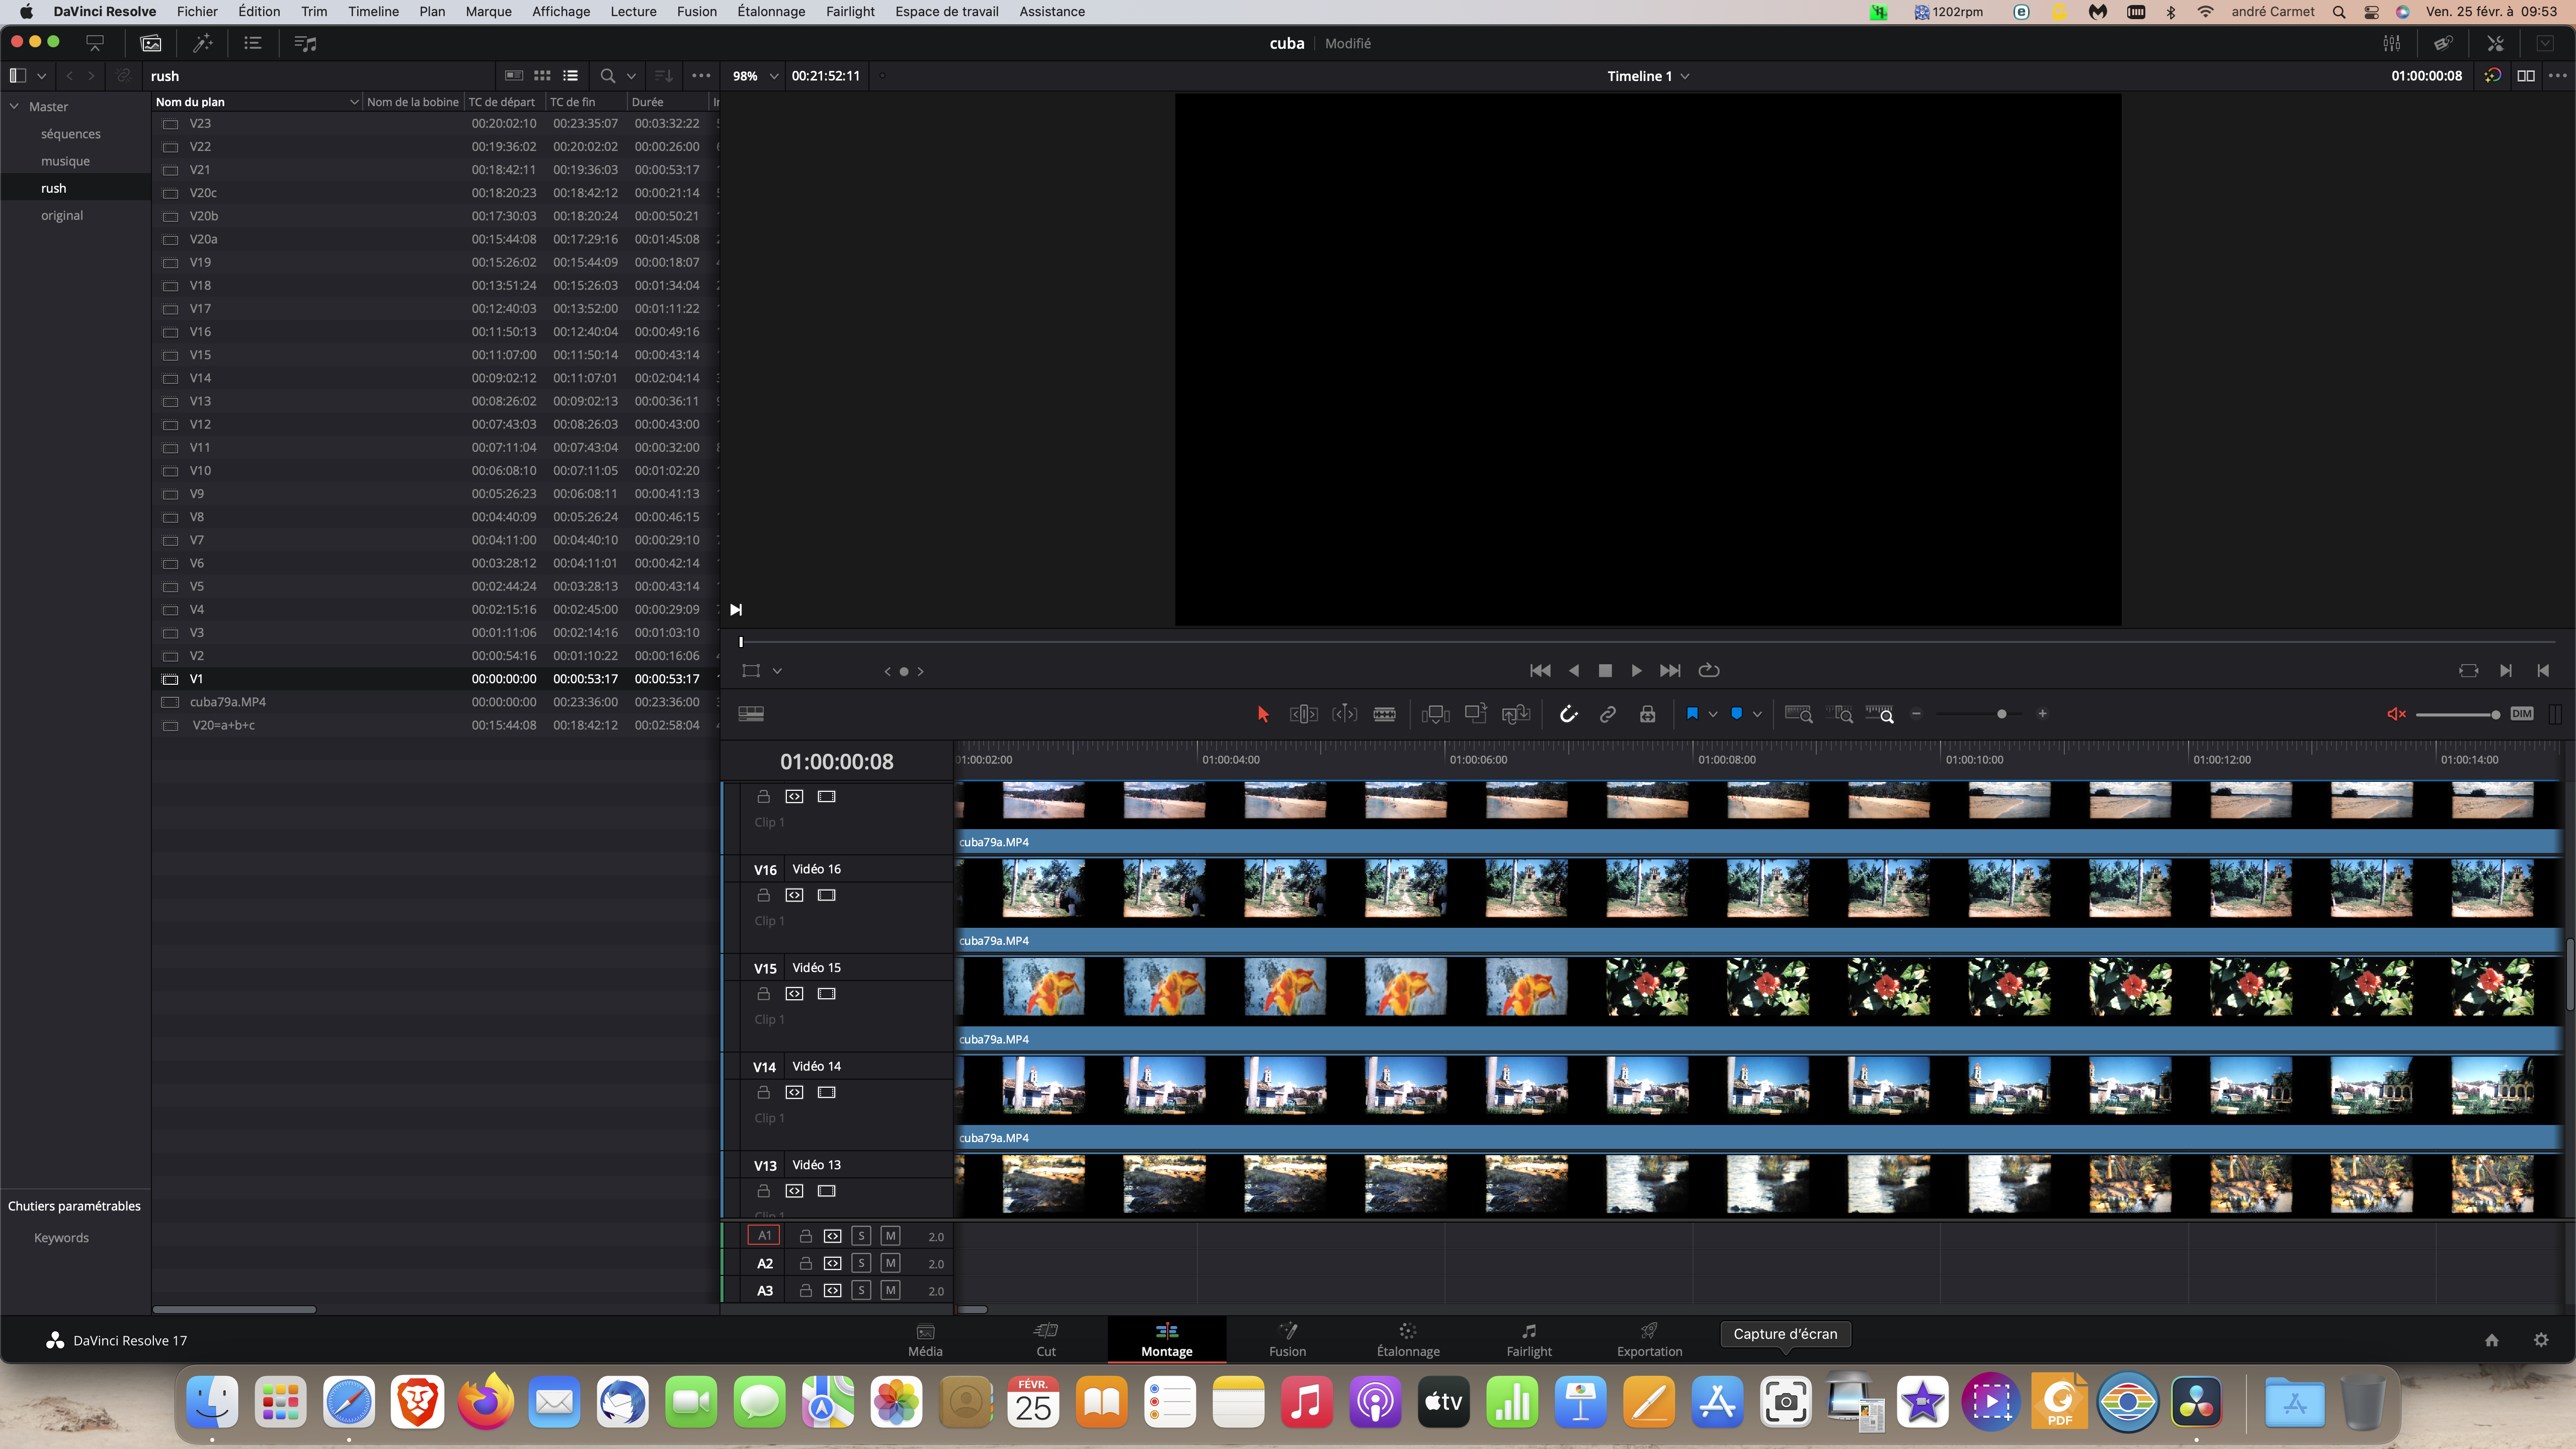Screen dimensions: 2576x1449
Task: Solo audio track A2
Action: click(861, 1263)
